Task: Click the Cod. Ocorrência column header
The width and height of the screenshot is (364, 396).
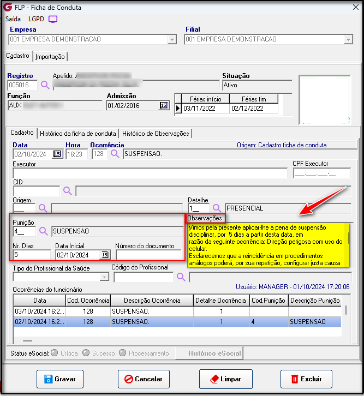Action: (88, 301)
